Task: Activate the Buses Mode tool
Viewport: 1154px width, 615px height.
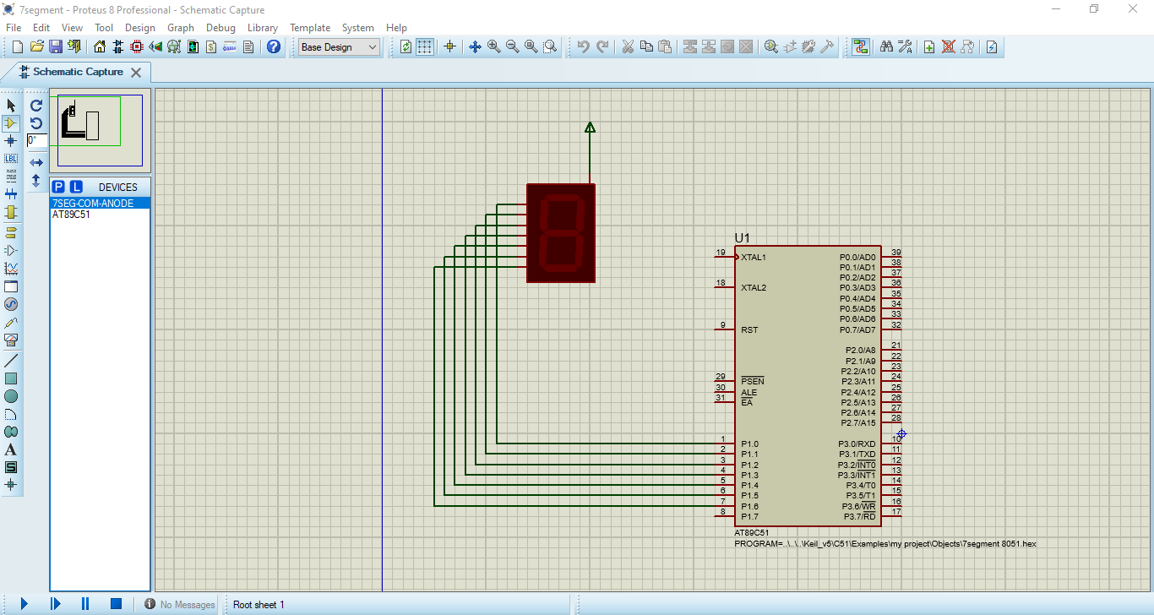Action: pos(11,193)
